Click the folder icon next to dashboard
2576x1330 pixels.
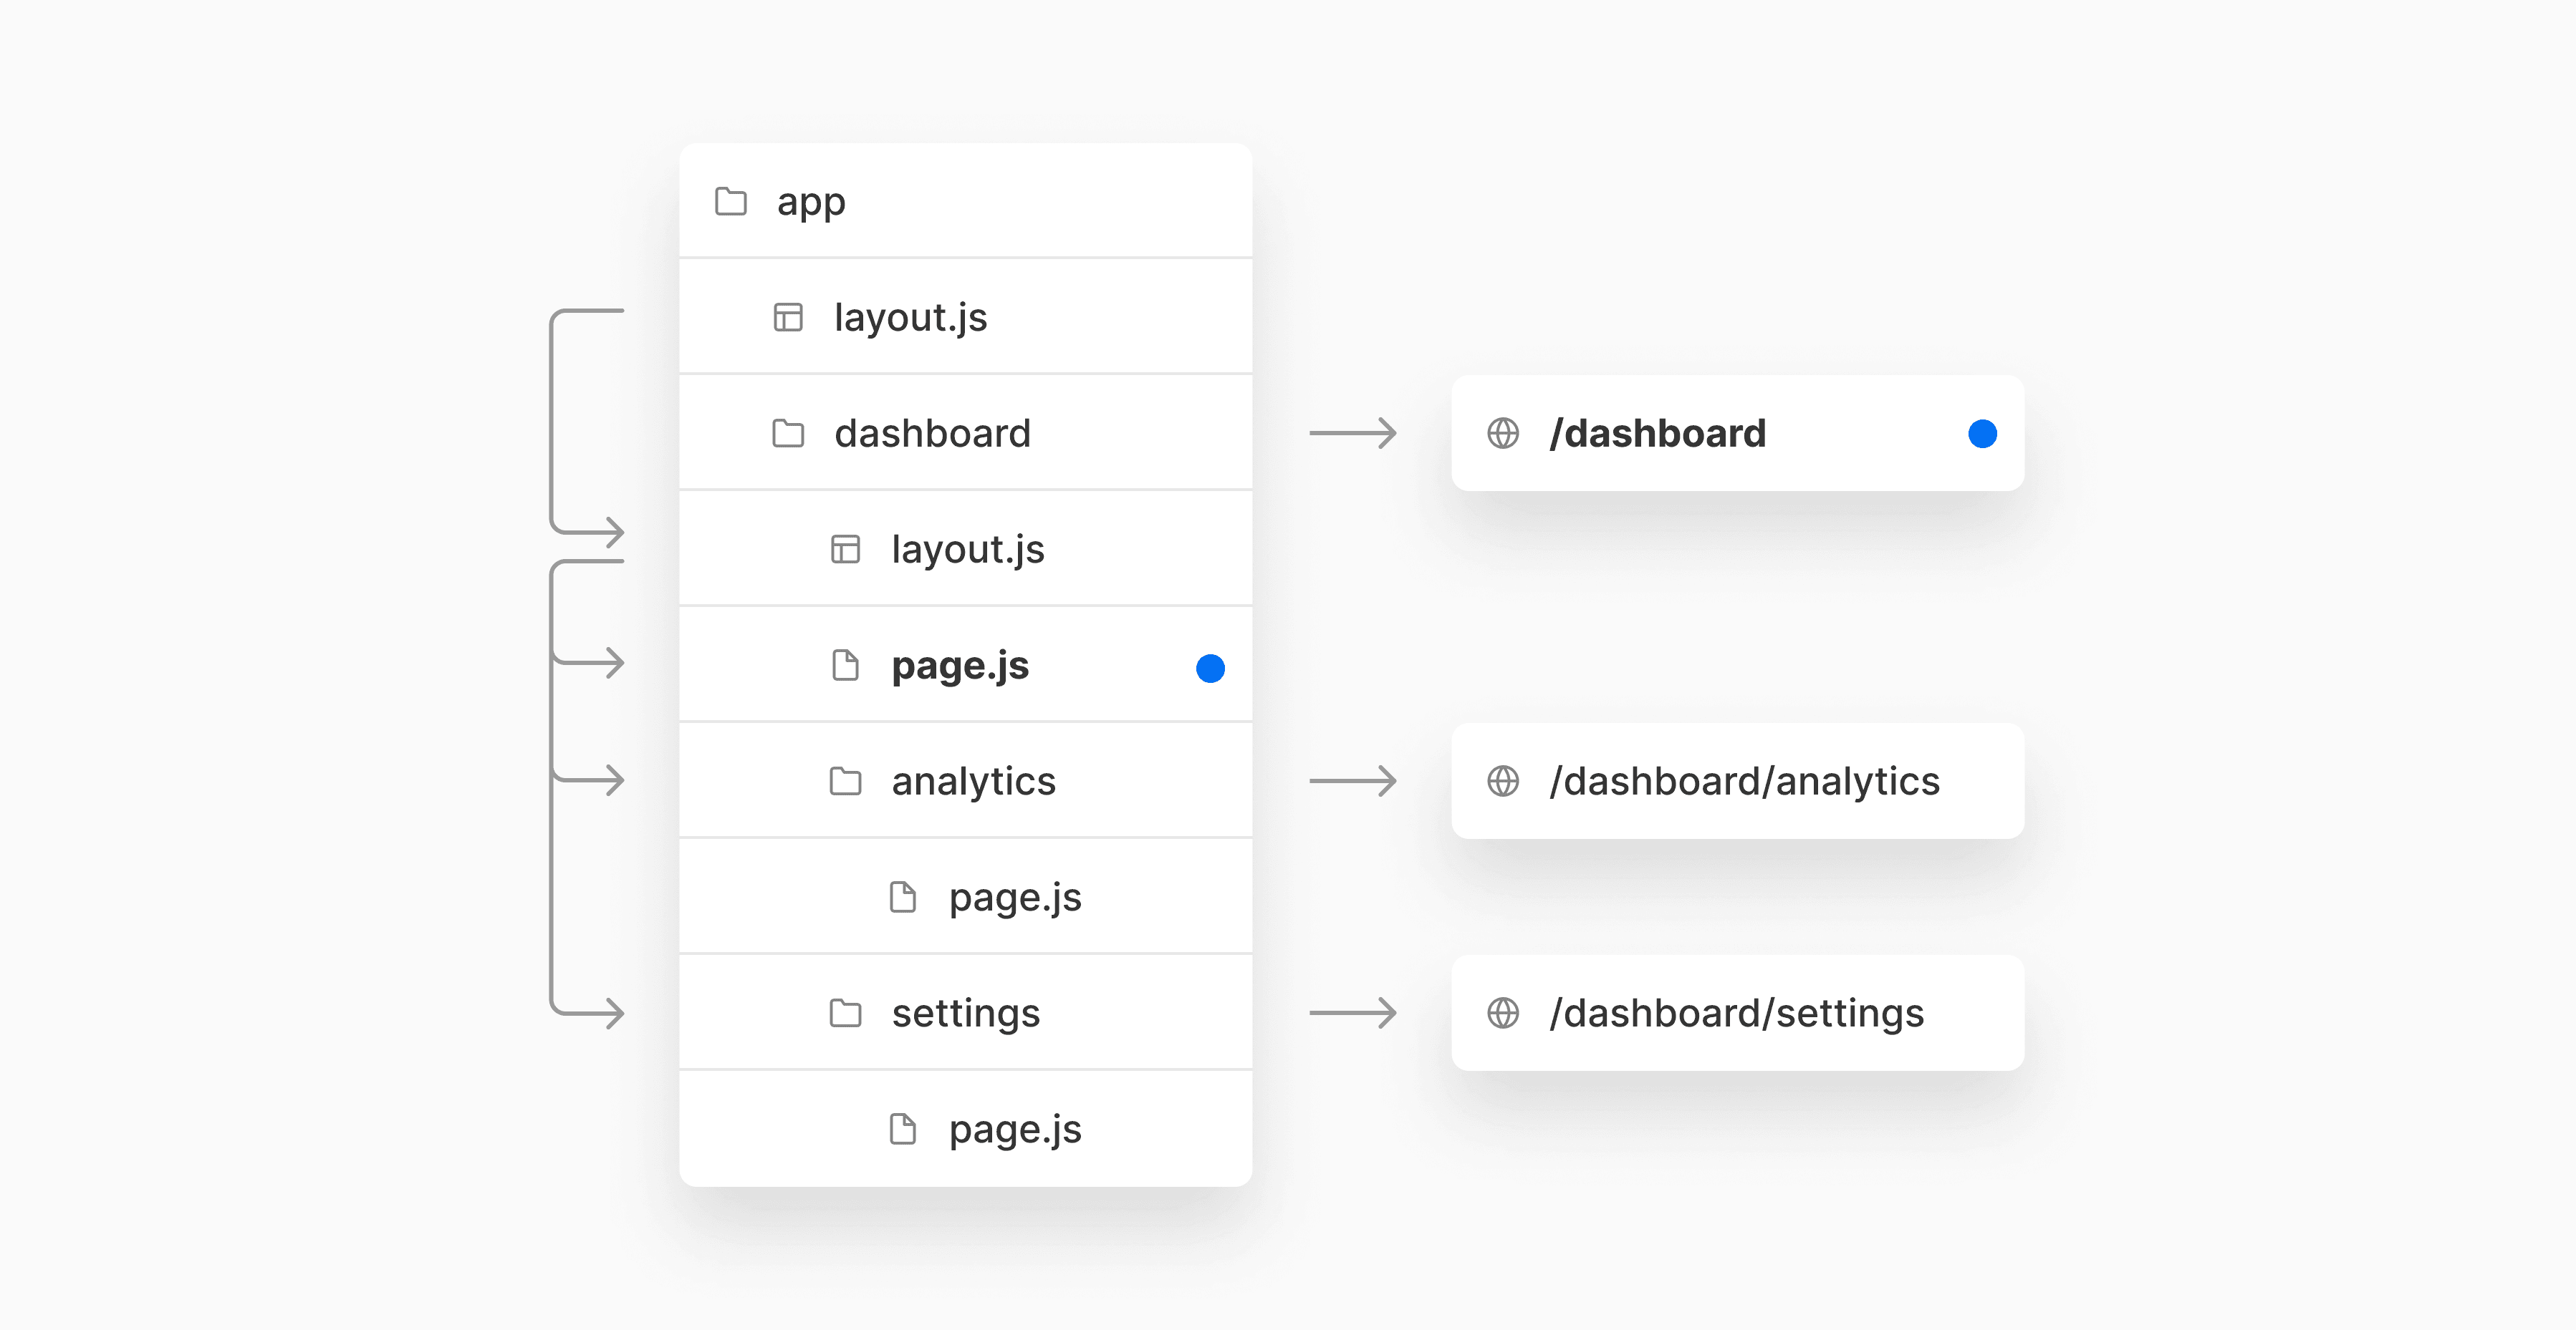(x=788, y=434)
